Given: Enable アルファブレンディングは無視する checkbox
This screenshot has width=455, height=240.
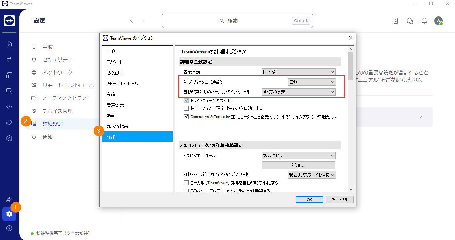Looking at the screenshot, I should 186,191.
